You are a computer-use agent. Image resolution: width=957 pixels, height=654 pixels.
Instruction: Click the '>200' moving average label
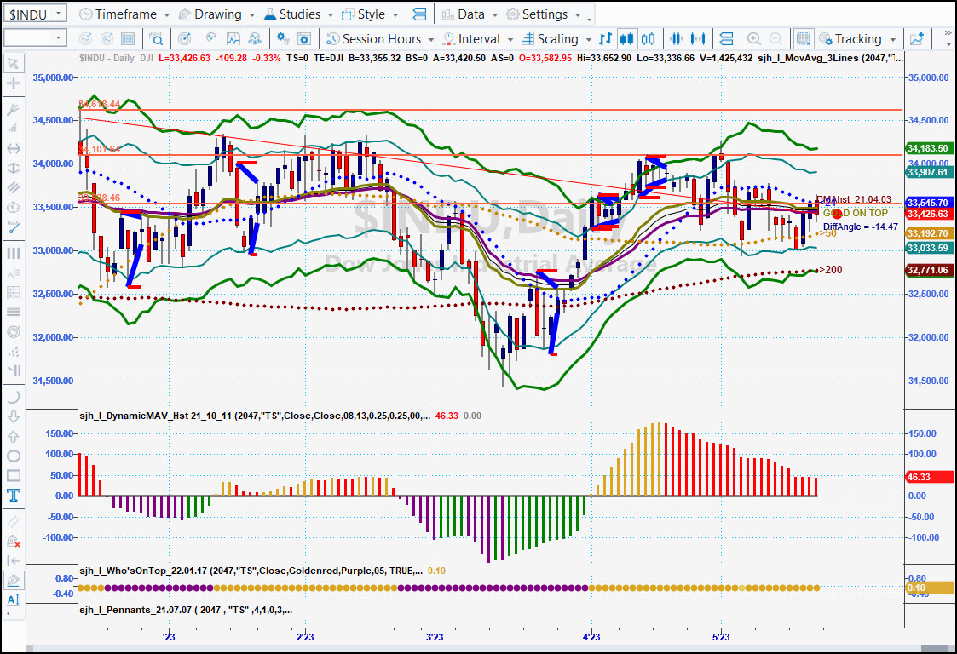[x=831, y=270]
